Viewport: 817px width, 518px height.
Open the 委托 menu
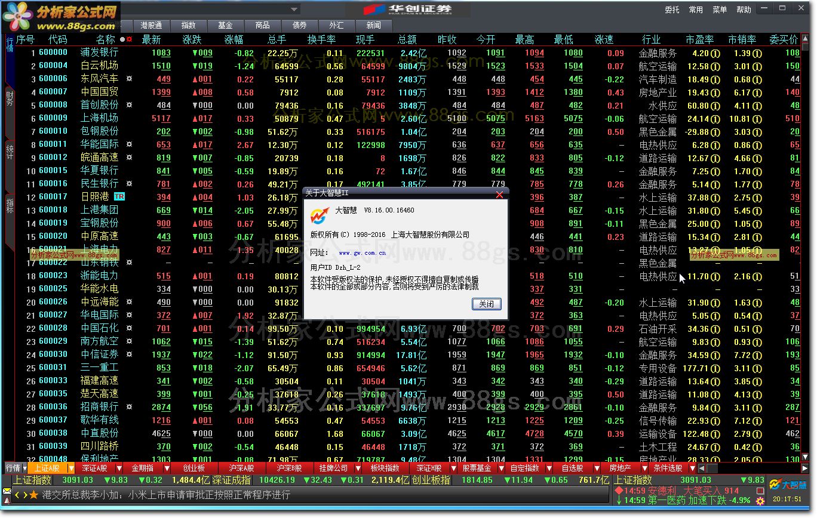pyautogui.click(x=672, y=10)
